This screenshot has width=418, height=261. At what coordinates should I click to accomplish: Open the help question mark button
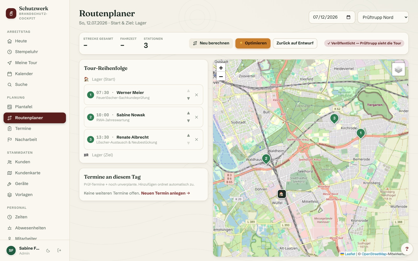pos(407,249)
